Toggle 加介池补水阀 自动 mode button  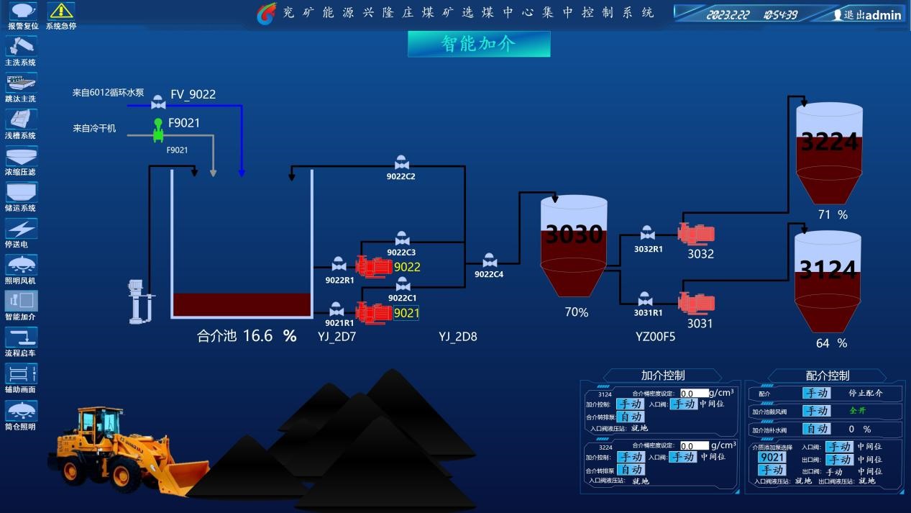tap(816, 429)
